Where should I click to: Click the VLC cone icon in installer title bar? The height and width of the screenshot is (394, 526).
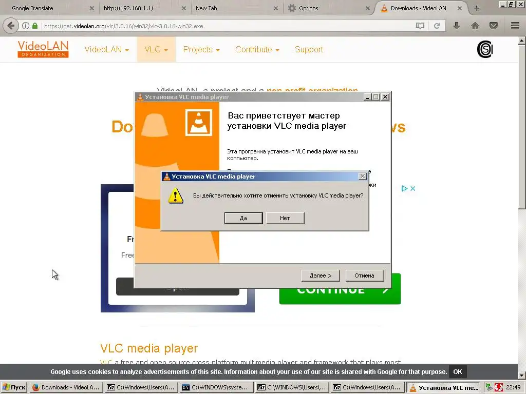click(140, 97)
